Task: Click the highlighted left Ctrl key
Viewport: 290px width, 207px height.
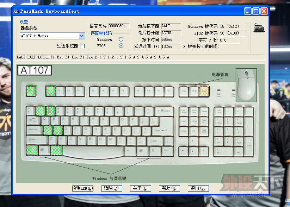Action: coord(32,150)
